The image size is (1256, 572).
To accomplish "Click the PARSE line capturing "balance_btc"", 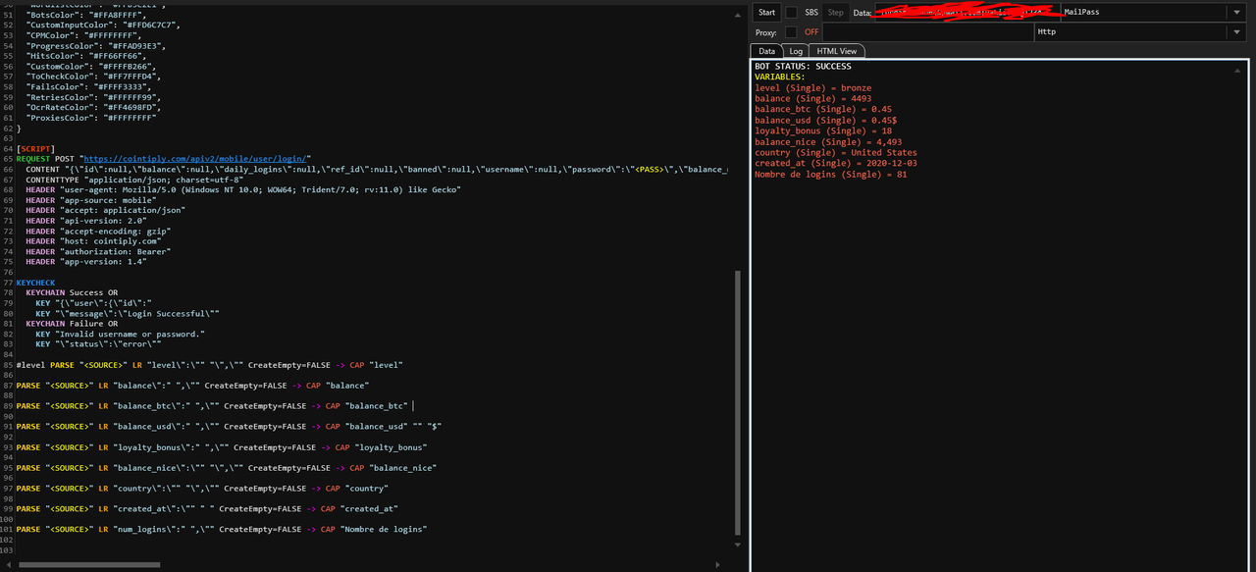I will [212, 406].
